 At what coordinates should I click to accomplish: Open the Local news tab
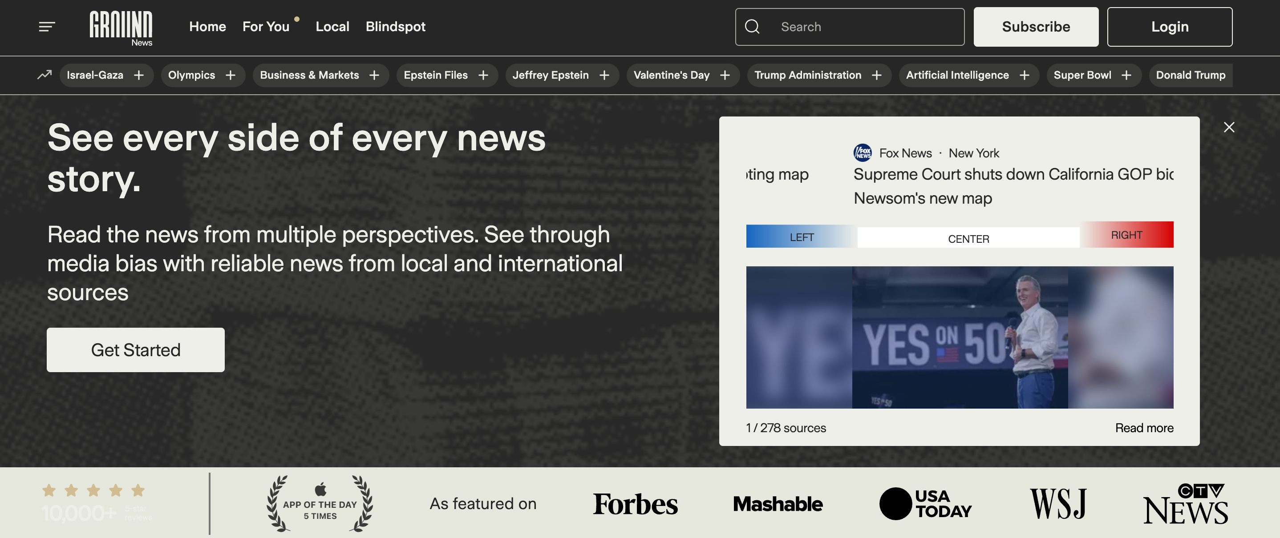coord(332,27)
